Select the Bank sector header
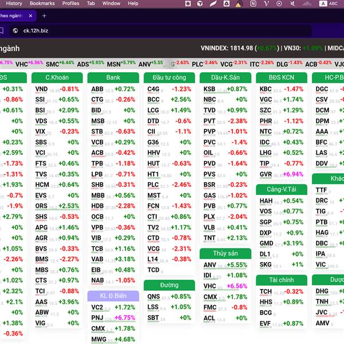Screen dimensions: 344x344 [113, 77]
